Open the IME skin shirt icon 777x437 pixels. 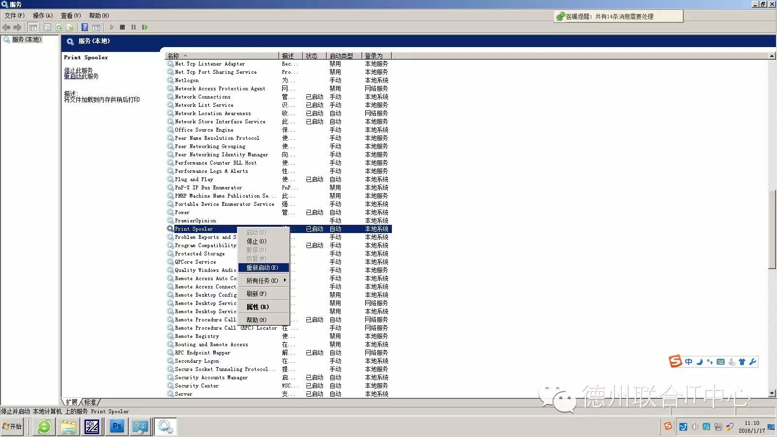(742, 362)
